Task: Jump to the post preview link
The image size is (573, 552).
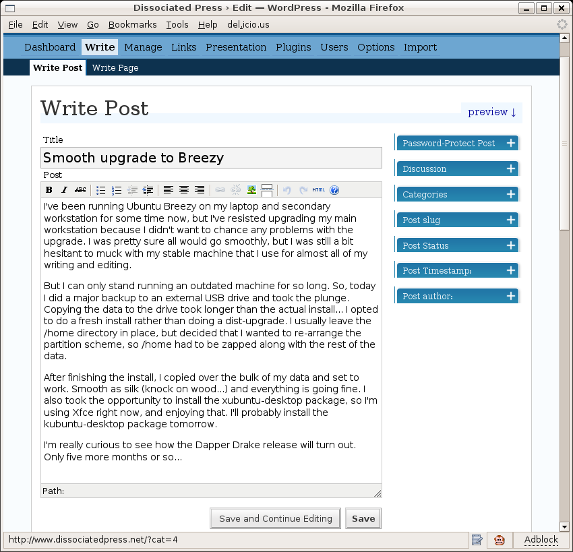Action: pos(492,112)
